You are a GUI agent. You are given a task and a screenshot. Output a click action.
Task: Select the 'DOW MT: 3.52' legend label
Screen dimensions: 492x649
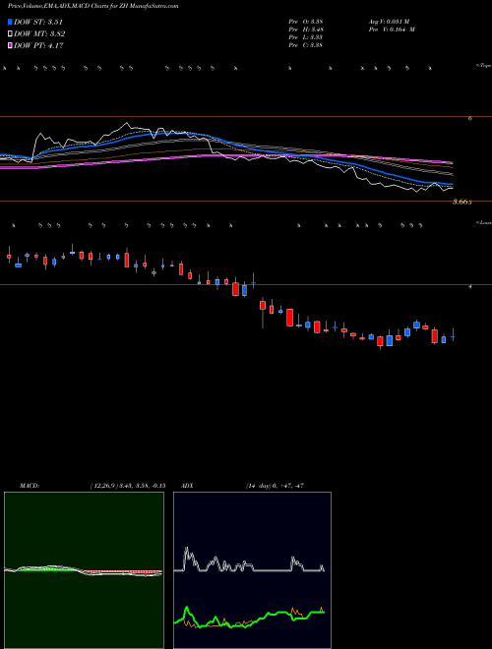[x=39, y=34]
